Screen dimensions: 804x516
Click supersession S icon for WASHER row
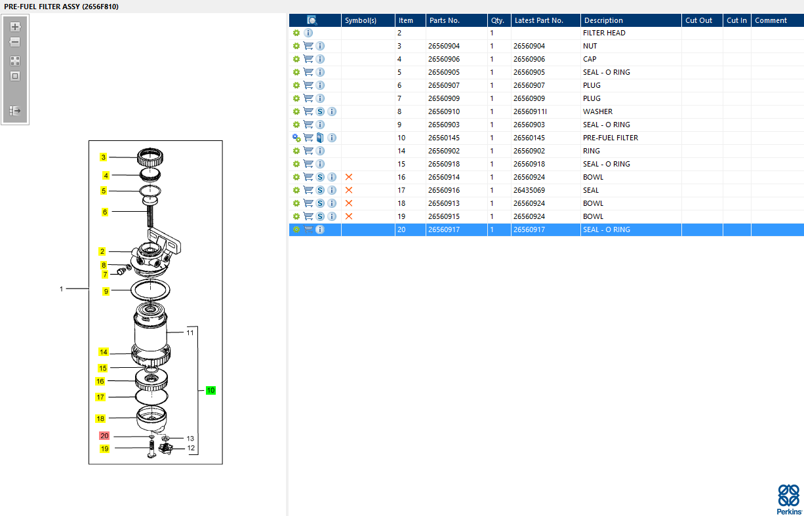tap(320, 111)
